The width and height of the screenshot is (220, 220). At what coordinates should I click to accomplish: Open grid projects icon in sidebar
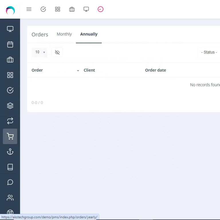coord(10,75)
